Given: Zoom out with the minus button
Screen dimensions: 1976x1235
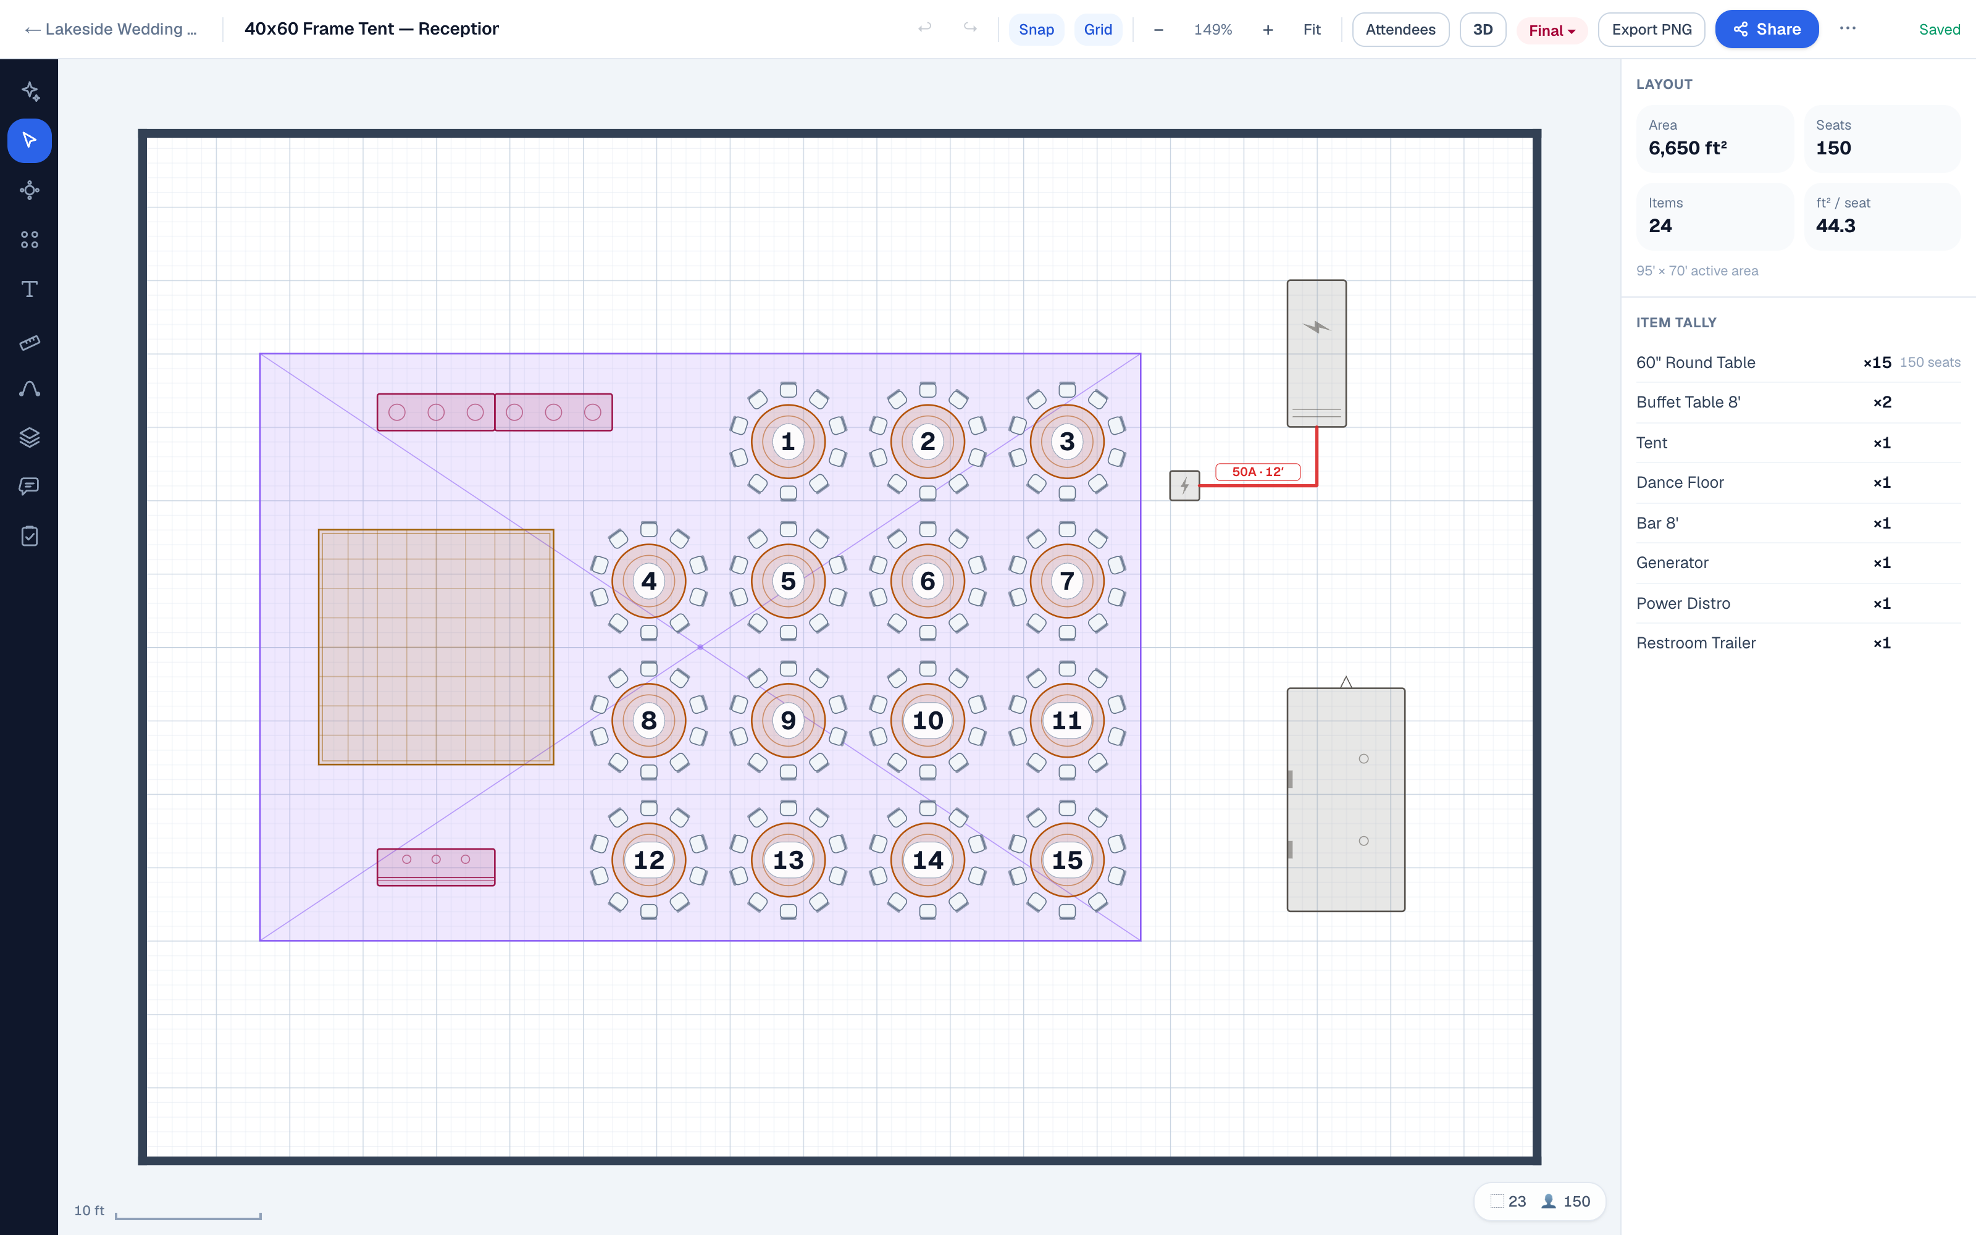Looking at the screenshot, I should click(x=1158, y=30).
